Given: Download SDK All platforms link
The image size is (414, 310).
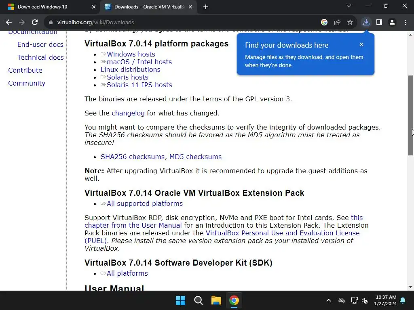Looking at the screenshot, I should coord(127,273).
